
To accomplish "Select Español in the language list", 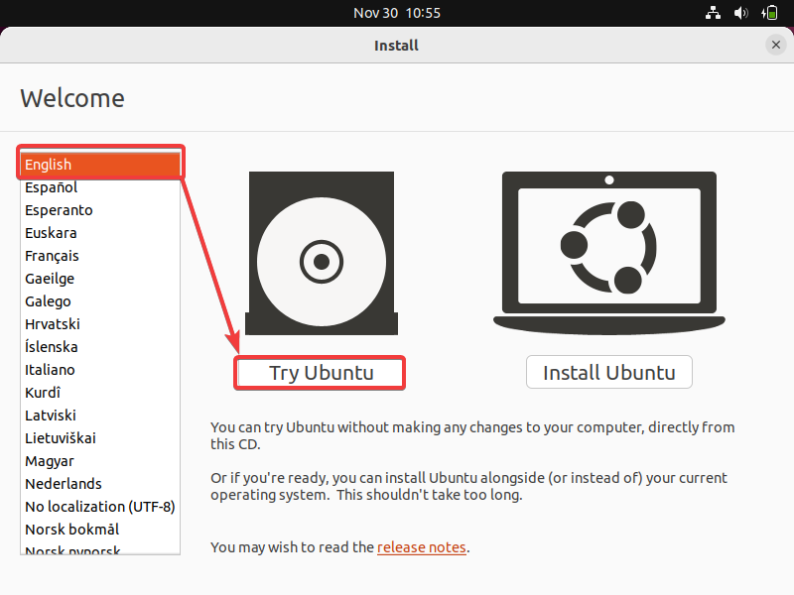I will tap(100, 187).
